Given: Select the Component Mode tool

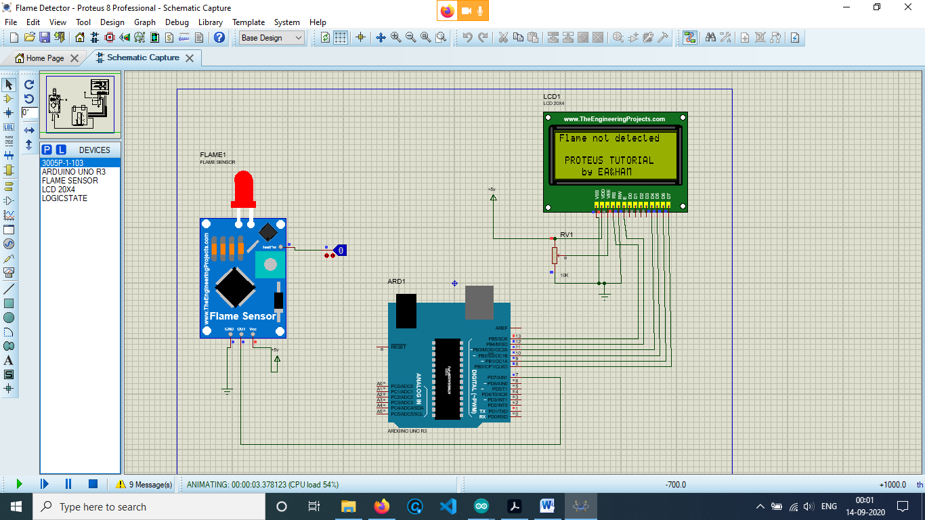Looking at the screenshot, I should (x=9, y=99).
